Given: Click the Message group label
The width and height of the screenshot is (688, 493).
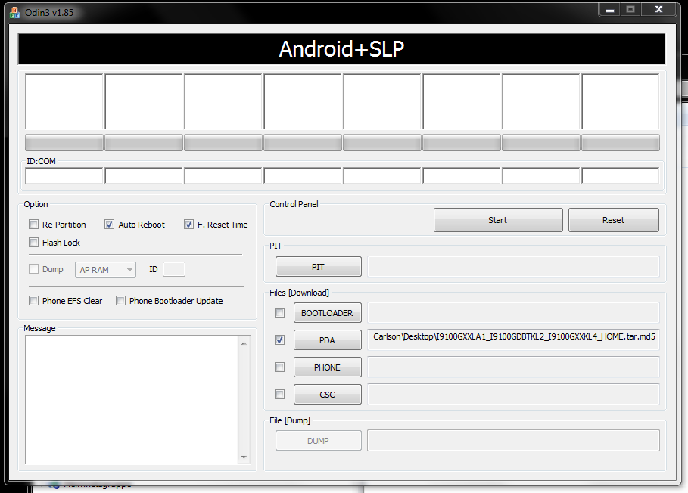Looking at the screenshot, I should tap(39, 328).
